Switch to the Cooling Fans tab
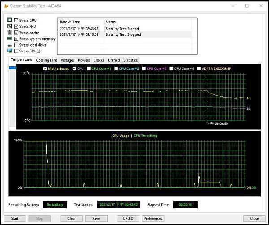 [47, 60]
